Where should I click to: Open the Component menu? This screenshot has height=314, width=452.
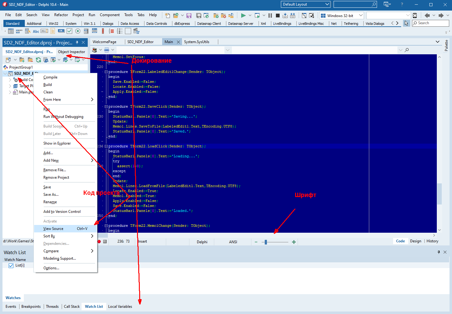tap(110, 15)
